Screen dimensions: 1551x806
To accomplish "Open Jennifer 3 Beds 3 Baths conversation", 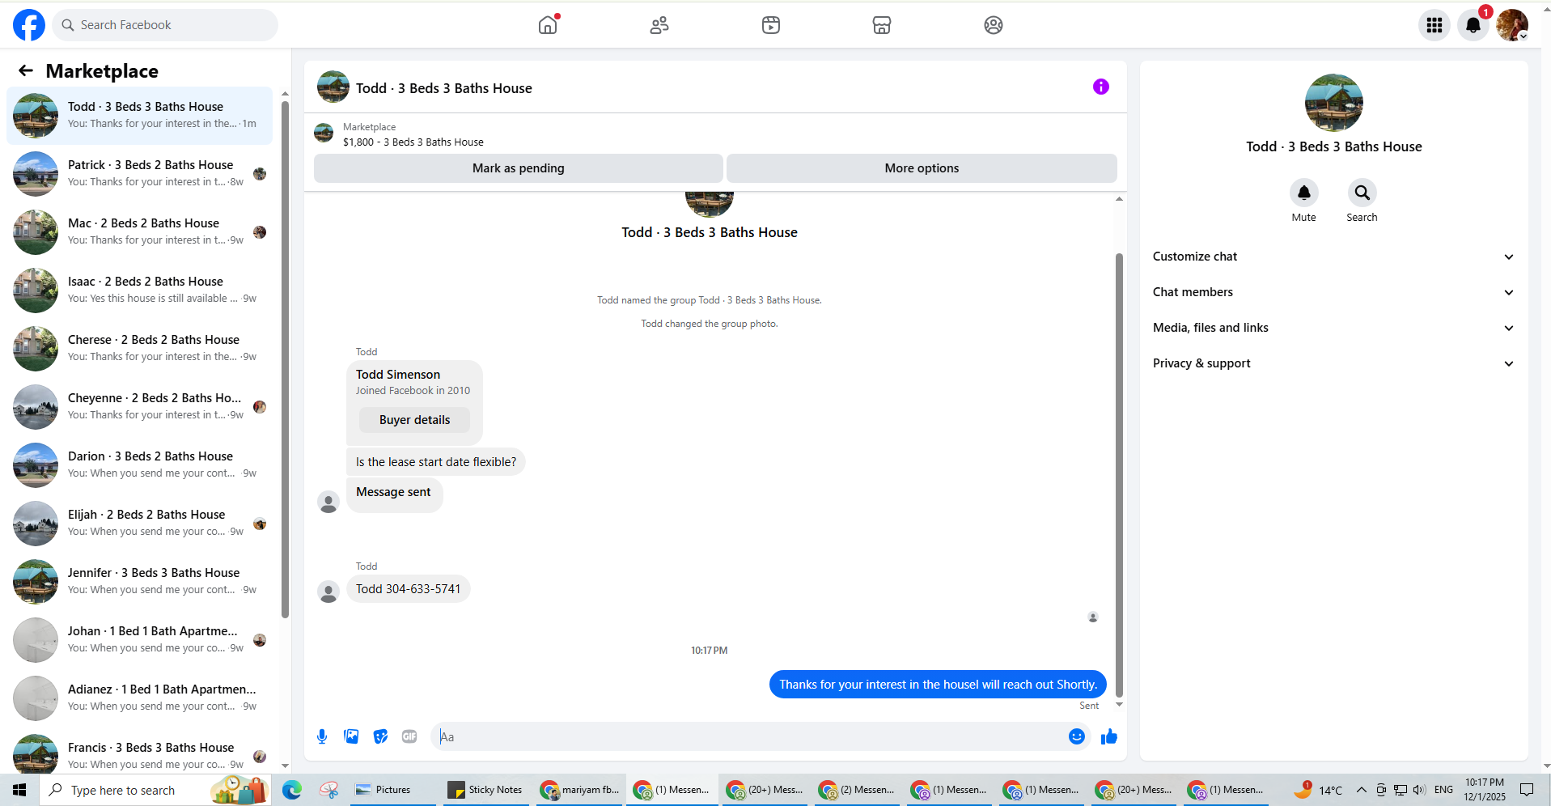I will (x=140, y=582).
